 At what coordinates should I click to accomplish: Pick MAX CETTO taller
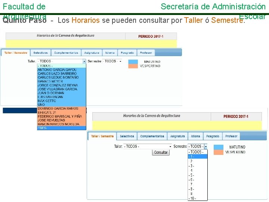point(61,101)
